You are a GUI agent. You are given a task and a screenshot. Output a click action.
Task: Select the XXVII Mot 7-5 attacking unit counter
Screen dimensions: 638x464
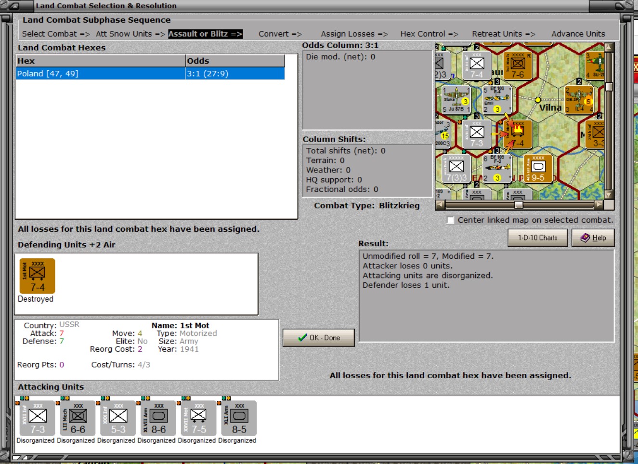click(199, 418)
